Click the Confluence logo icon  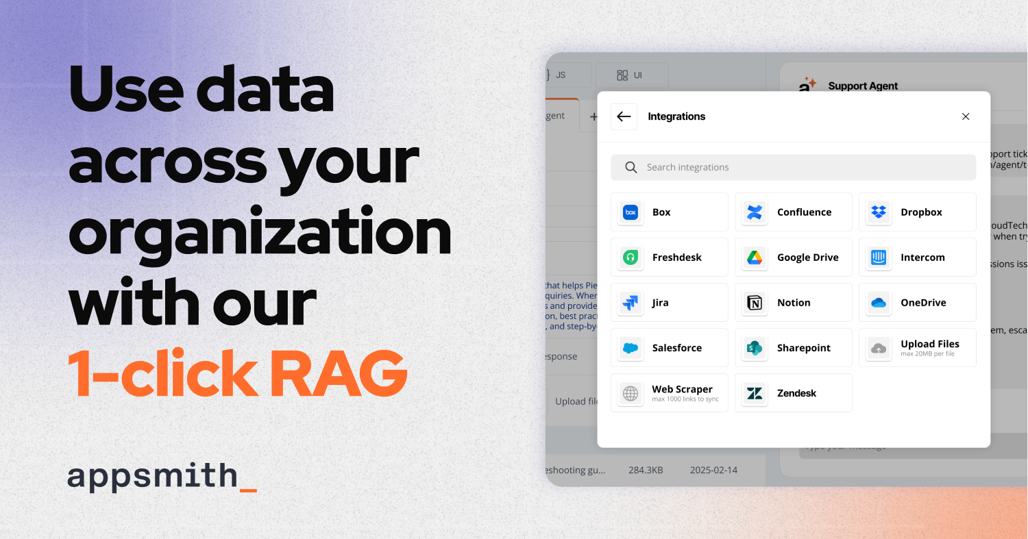coord(755,212)
